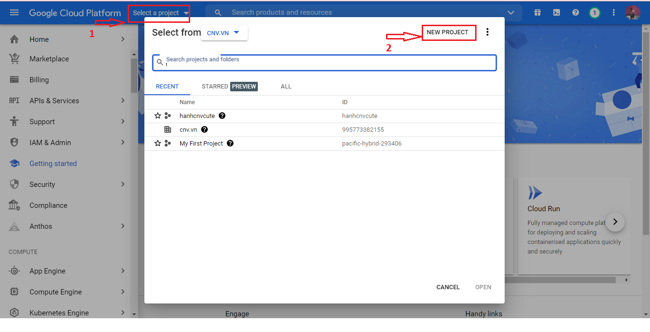Screen dimensions: 650x332
Task: Open the Select a project dropdown
Action: tap(161, 13)
